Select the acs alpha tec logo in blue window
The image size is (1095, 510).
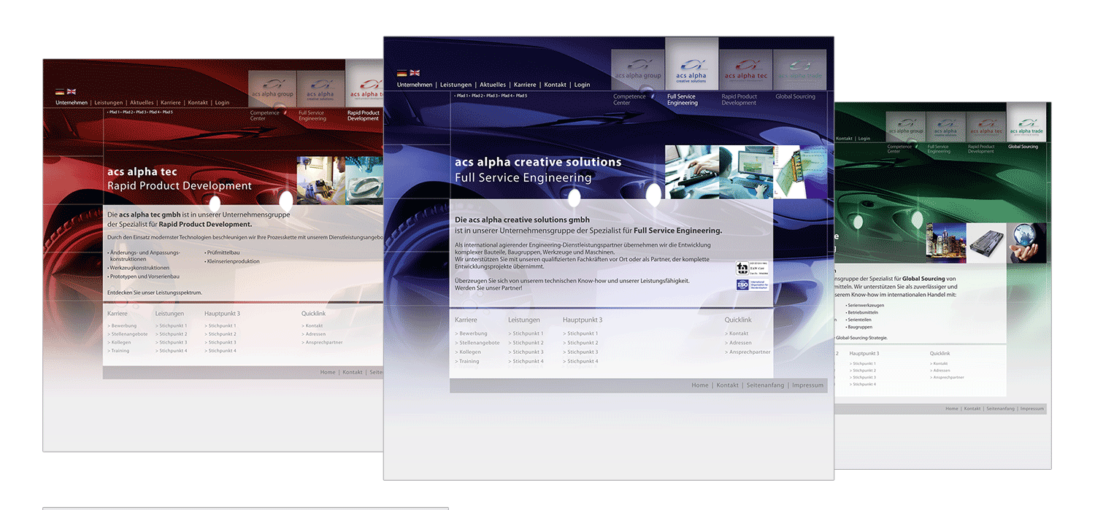point(745,70)
